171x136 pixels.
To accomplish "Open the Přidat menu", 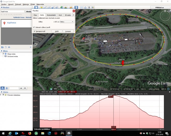I will (x=33, y=4).
